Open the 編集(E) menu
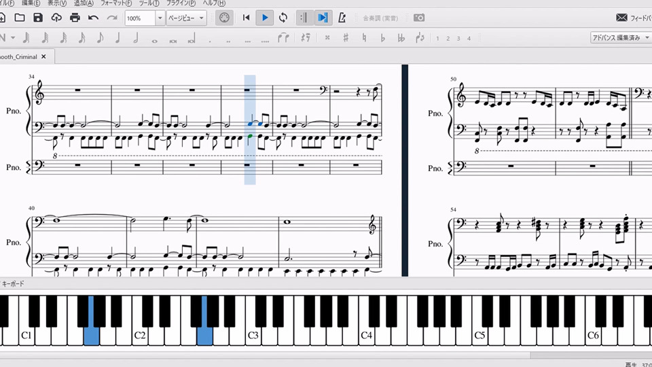 (x=31, y=3)
